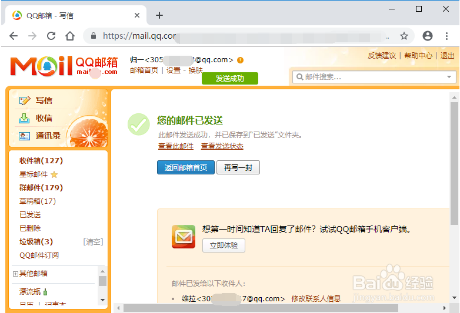Click the QQ邮箱 mobile client envelope icon
Image resolution: width=460 pixels, height=313 pixels.
(184, 237)
